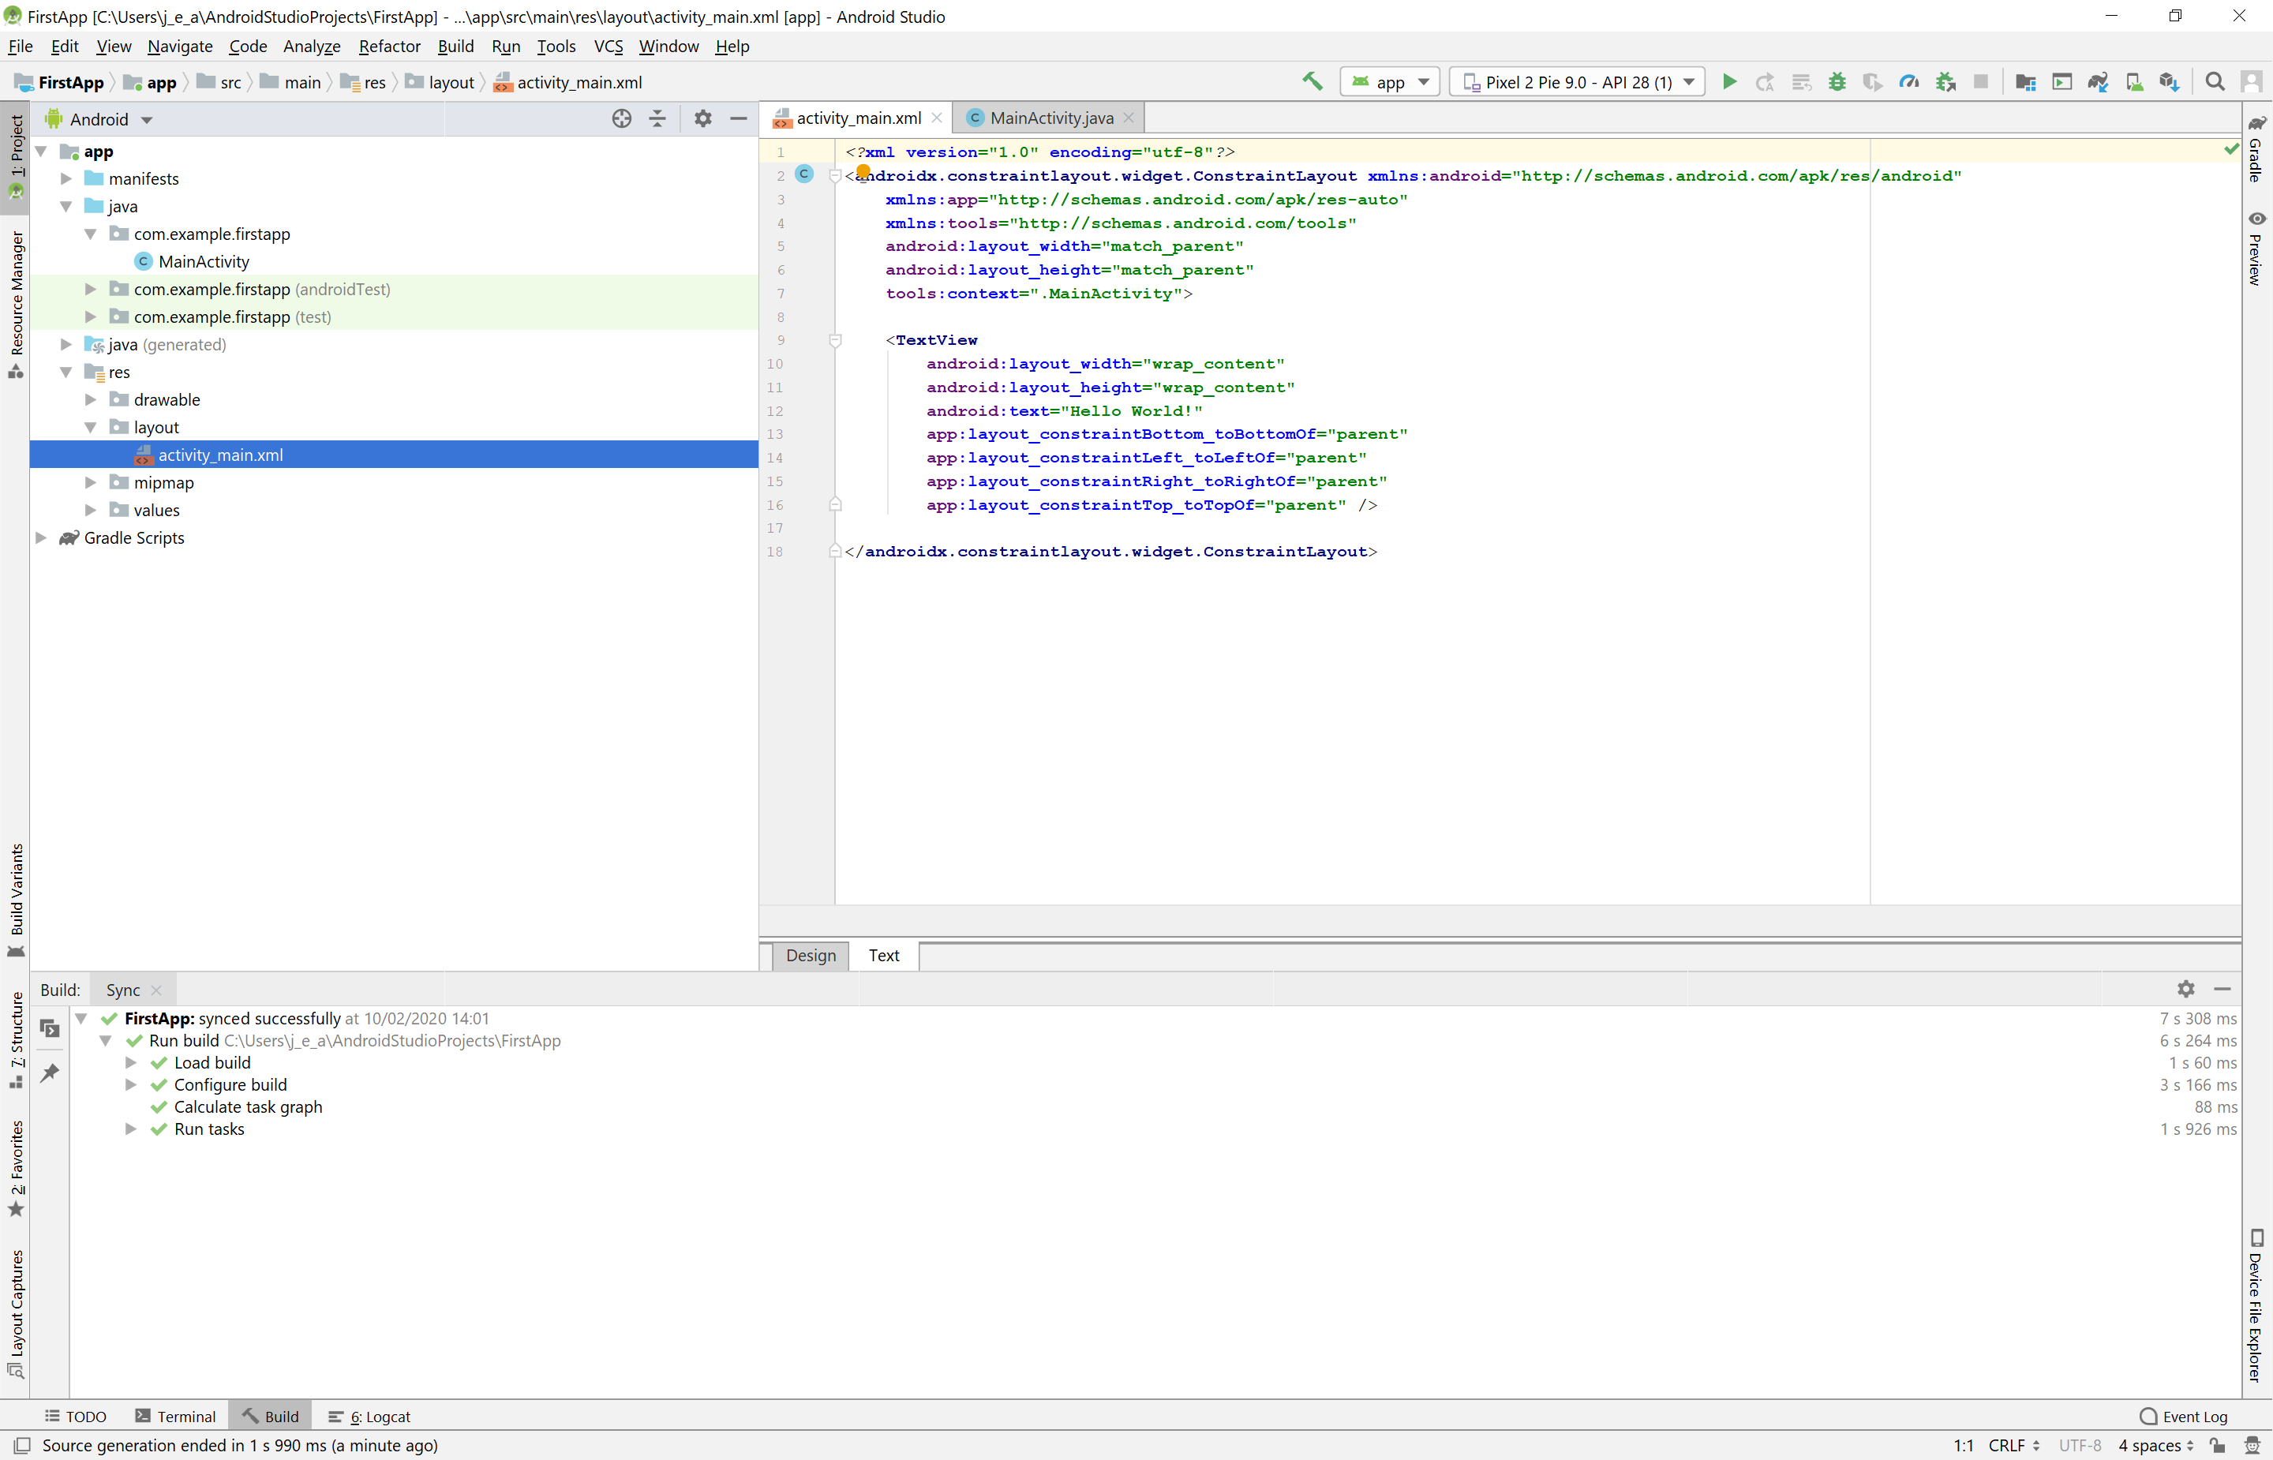Viewport: 2273px width, 1460px height.
Task: Click the Make Project hammer icon
Action: point(1312,81)
